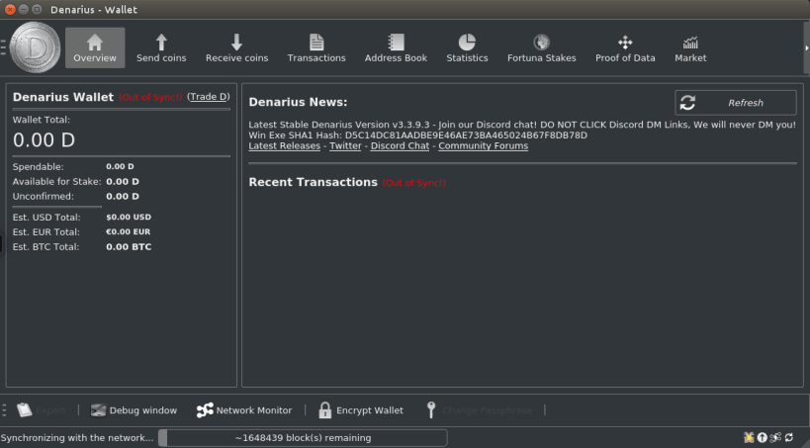Viewport: 810px width, 448px height.
Task: Click the top toolbar grip handle
Action: tap(3, 47)
